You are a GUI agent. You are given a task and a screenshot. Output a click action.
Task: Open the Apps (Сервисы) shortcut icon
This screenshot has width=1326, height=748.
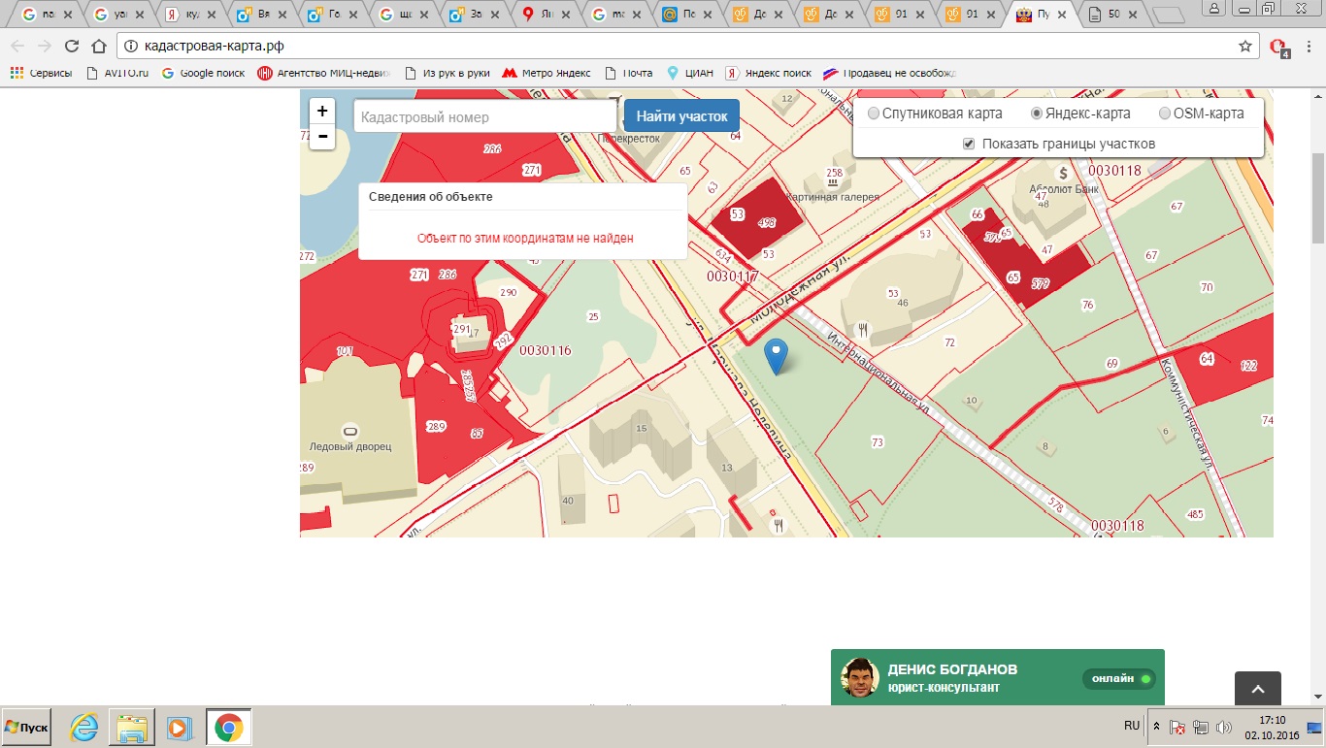(17, 73)
